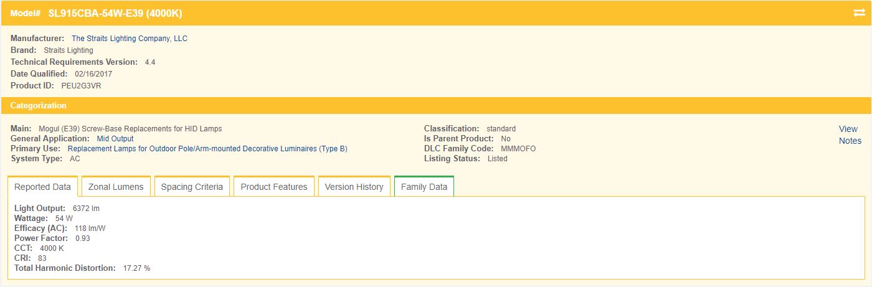
Task: Click the Power Factor value 0.93
Action: (x=83, y=238)
